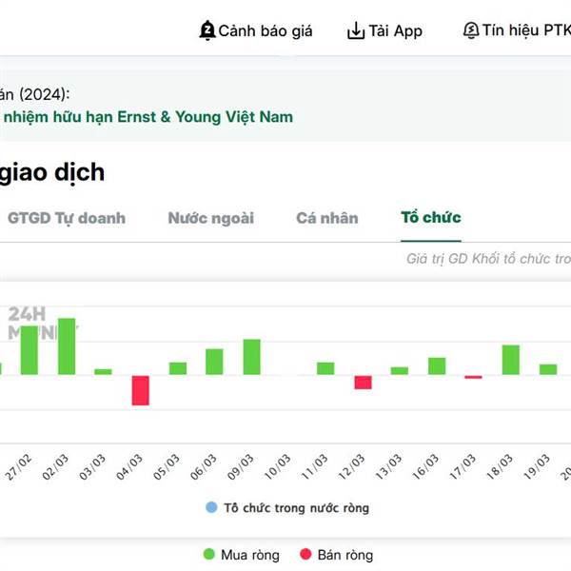Toggle the Bán ròng legend item
571x571 pixels.
tap(345, 555)
